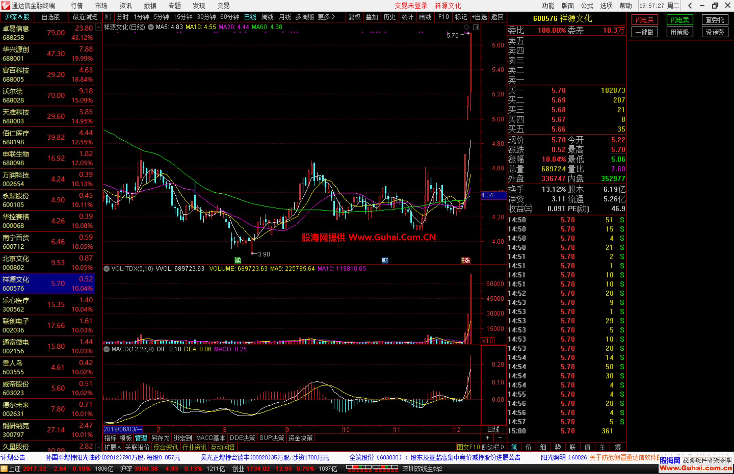This screenshot has width=734, height=474.
Task: Click the 查委托 button
Action: pyautogui.click(x=715, y=20)
